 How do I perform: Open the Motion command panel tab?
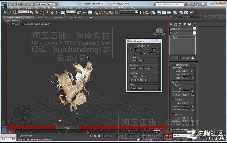185,24
